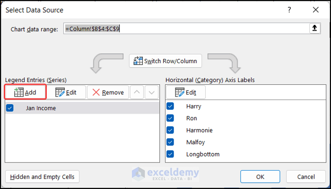Edit the horizontal axis labels
The height and width of the screenshot is (189, 331).
tap(185, 92)
